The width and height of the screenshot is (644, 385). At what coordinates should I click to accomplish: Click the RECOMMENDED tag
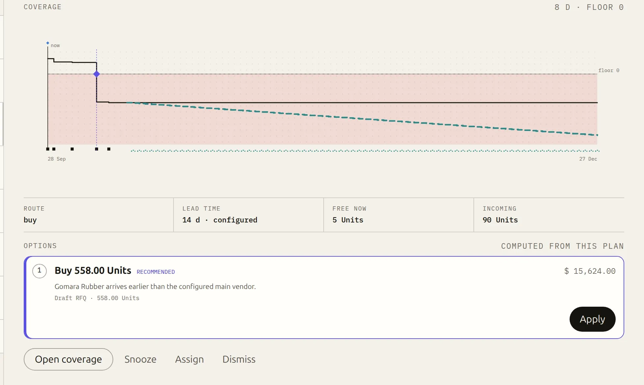click(156, 272)
